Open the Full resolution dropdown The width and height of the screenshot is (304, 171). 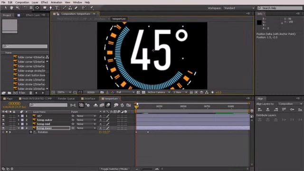click(x=125, y=92)
